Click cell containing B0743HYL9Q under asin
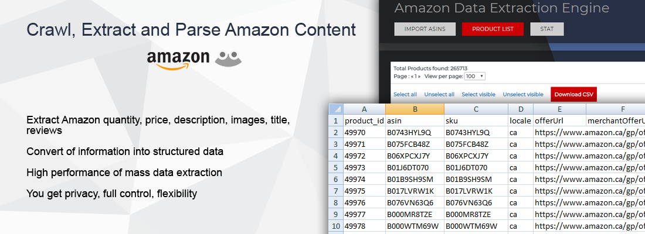This screenshot has width=645, height=234. click(x=415, y=133)
